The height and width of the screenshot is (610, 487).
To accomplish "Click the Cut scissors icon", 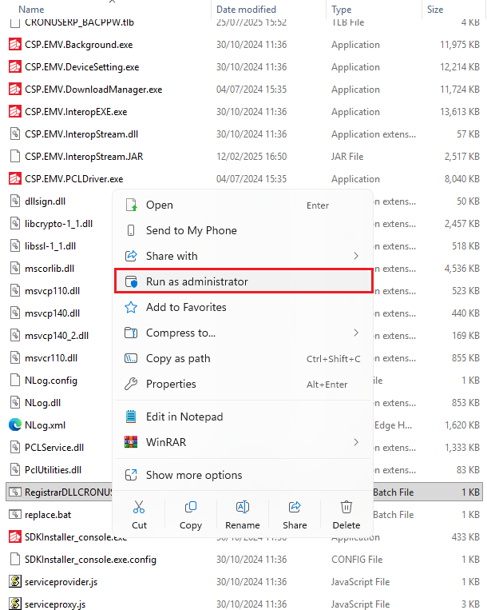I will click(139, 507).
